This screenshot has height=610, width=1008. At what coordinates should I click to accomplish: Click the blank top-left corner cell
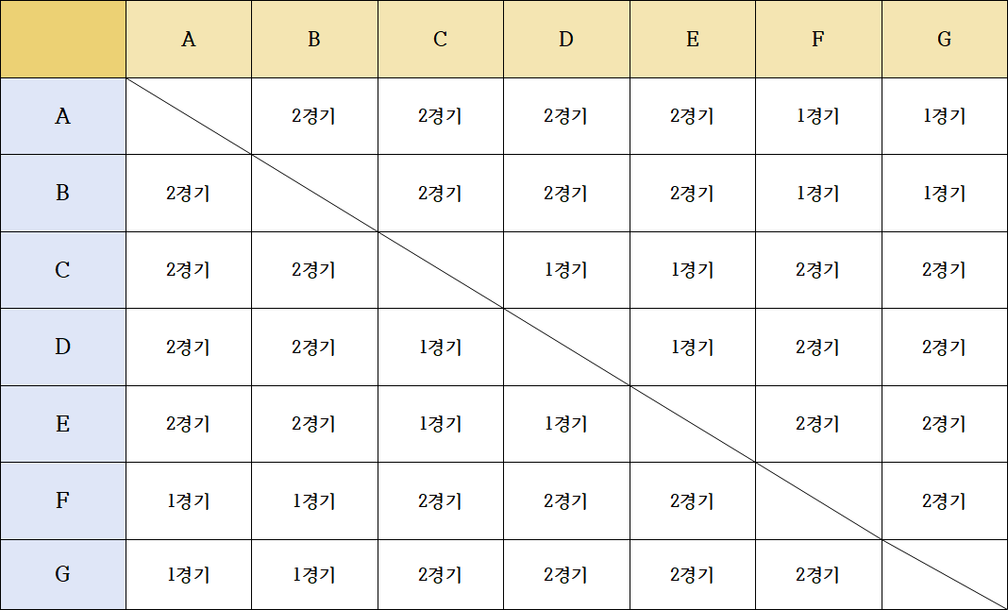coord(63,40)
